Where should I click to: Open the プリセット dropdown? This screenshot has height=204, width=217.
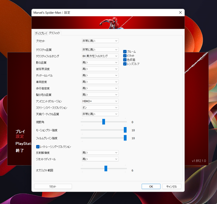[x=100, y=41]
